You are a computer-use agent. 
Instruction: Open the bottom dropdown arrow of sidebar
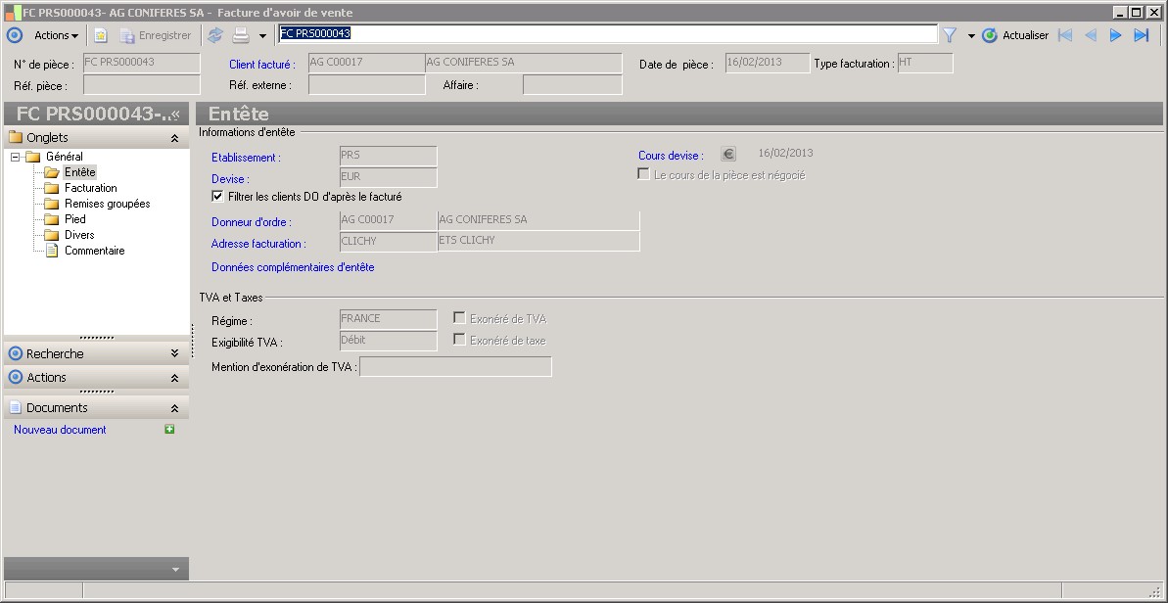click(x=176, y=570)
